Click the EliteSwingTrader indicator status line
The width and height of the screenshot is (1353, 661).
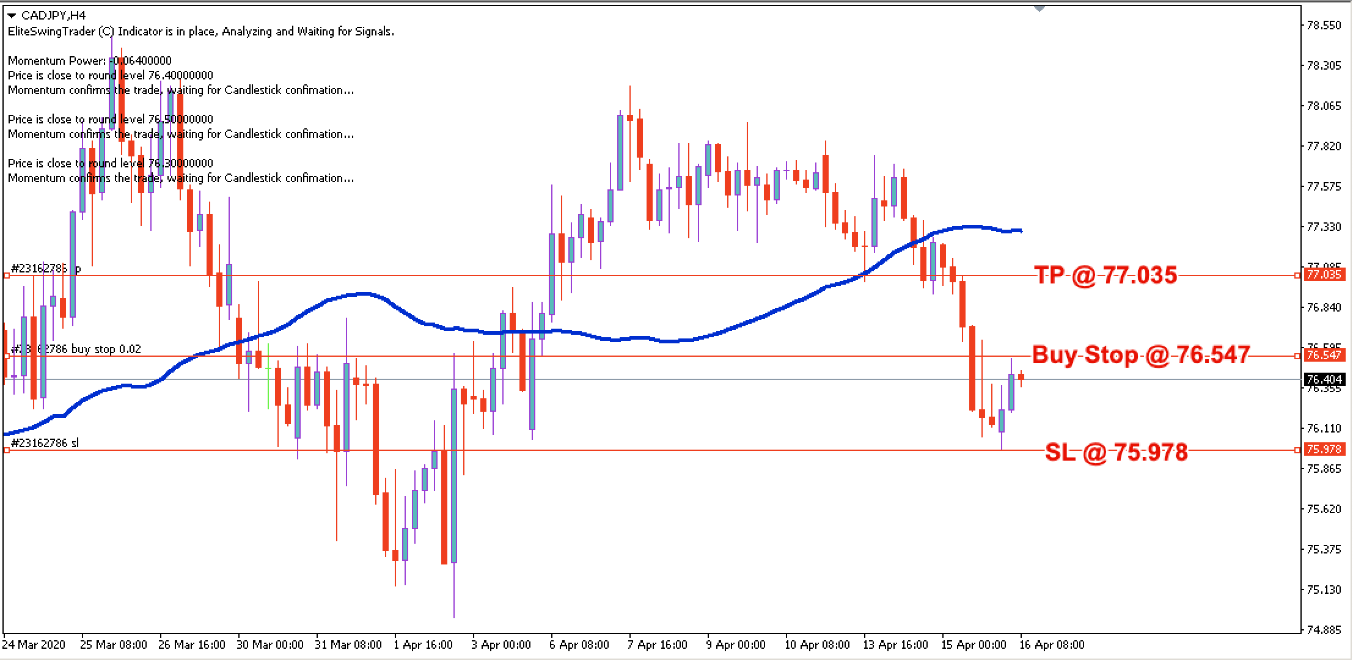point(201,31)
